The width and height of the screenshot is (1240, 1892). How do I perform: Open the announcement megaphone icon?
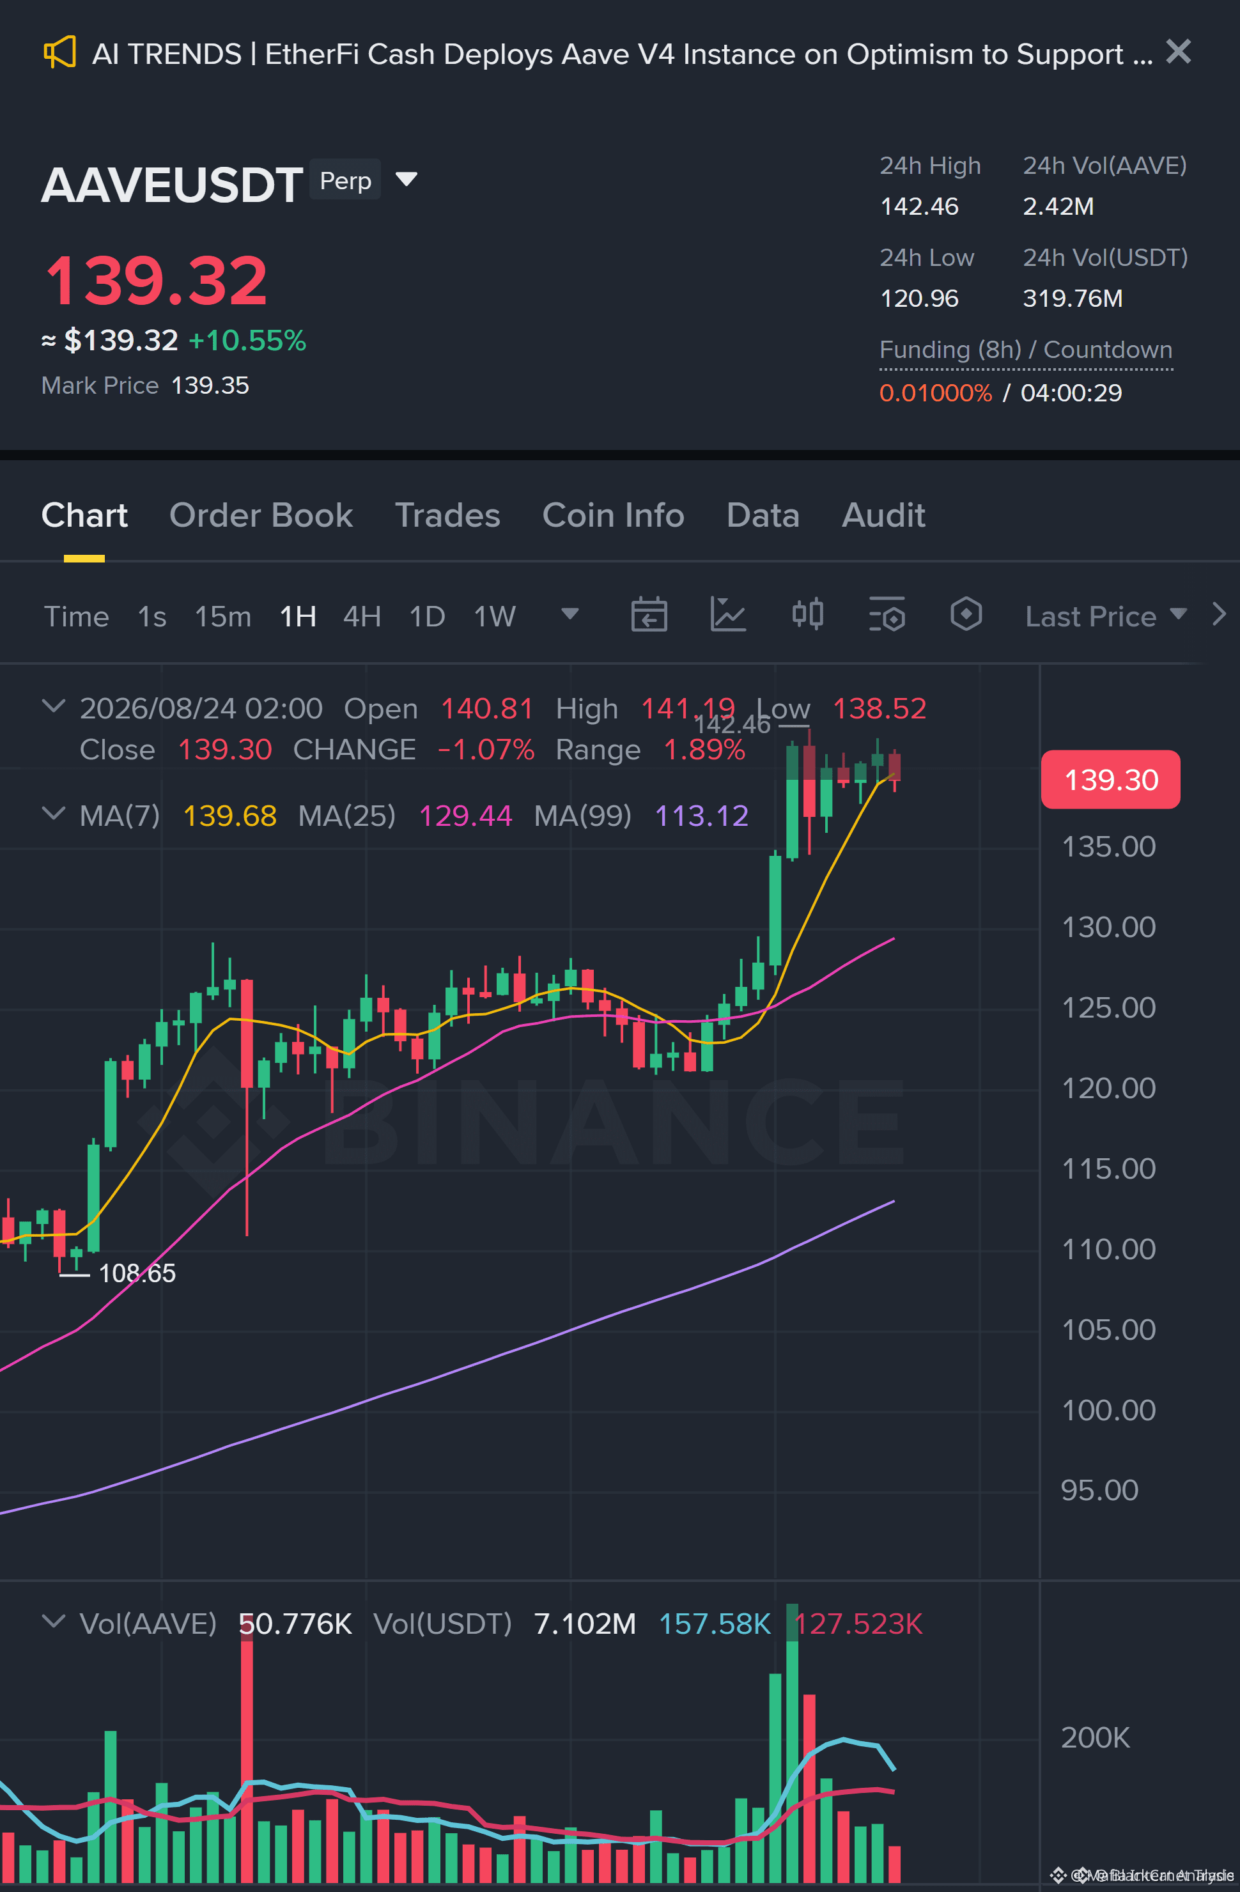(x=59, y=52)
